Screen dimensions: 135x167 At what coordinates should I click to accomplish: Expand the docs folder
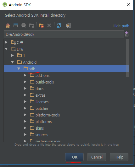25,89
